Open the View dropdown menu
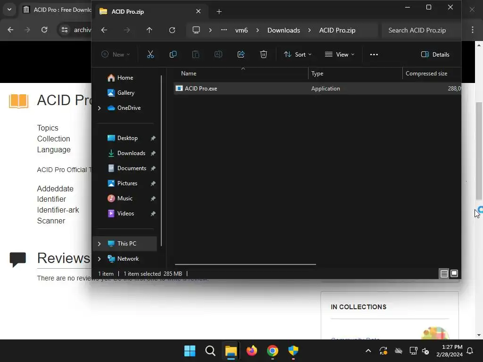 (340, 55)
